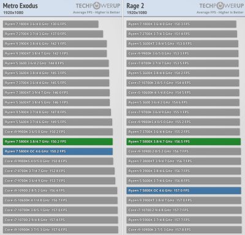Select Core i7-8700K 152.8 FPS bar
The width and height of the screenshot is (245, 235).
click(59, 171)
